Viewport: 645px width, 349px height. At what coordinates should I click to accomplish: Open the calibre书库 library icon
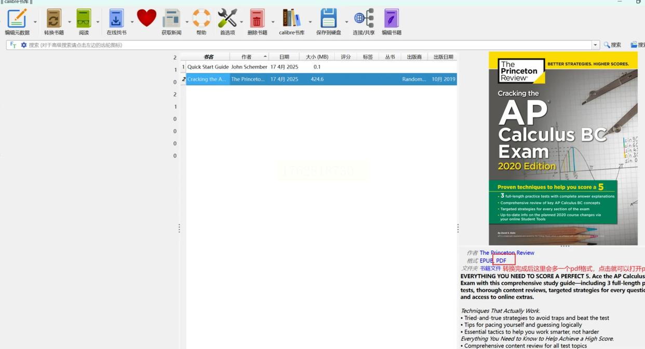(x=291, y=19)
